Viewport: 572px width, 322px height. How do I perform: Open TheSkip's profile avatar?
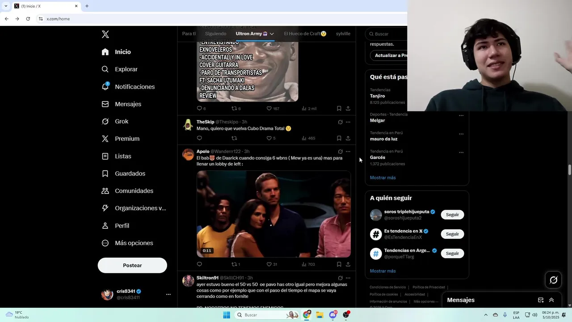click(x=188, y=125)
